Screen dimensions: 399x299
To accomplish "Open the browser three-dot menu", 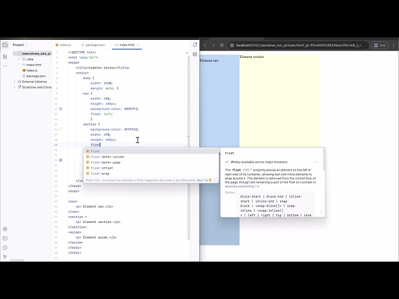I will click(x=393, y=45).
